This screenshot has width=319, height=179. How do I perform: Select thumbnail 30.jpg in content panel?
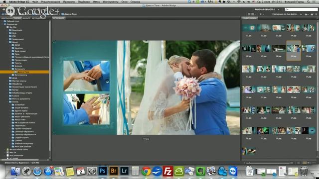309,131
